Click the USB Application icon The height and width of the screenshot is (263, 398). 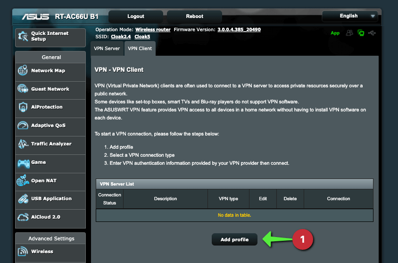[x=23, y=199]
